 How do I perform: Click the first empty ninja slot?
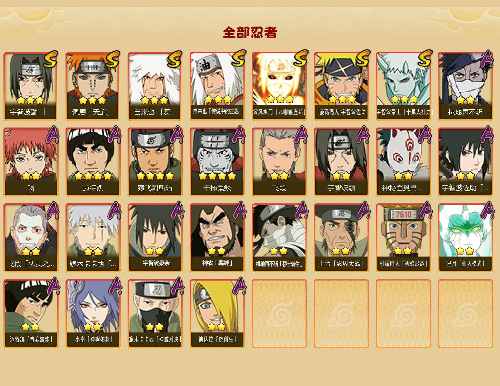pos(279,314)
